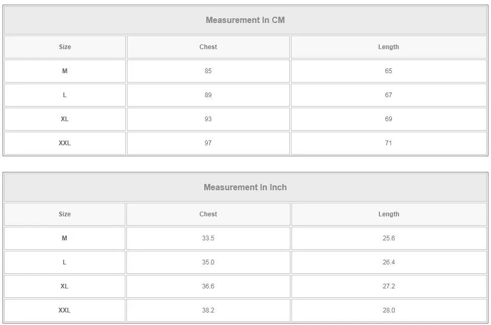Select the length value 67
This screenshot has width=491, height=325.
388,95
